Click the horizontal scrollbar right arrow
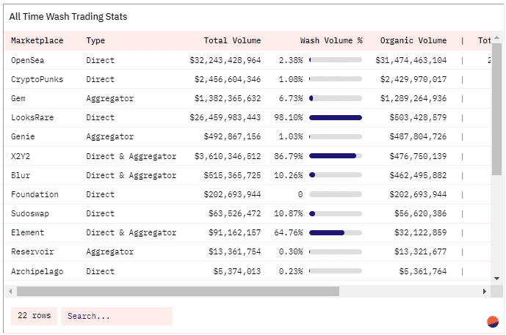This screenshot has height=335, width=506. click(485, 292)
